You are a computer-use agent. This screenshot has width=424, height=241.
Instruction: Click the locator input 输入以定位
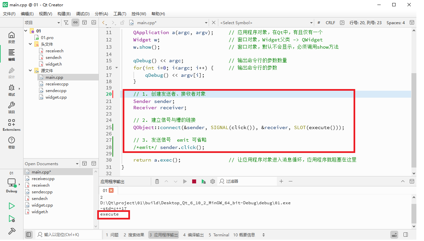coord(68,235)
